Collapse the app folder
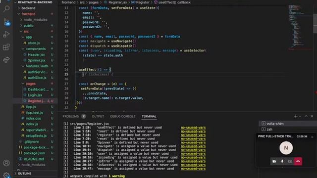 pyautogui.click(x=28, y=37)
